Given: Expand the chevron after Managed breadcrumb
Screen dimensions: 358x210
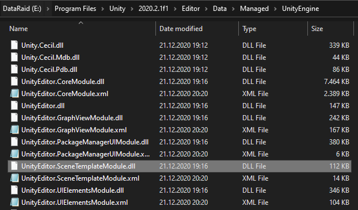Looking at the screenshot, I should [x=275, y=9].
